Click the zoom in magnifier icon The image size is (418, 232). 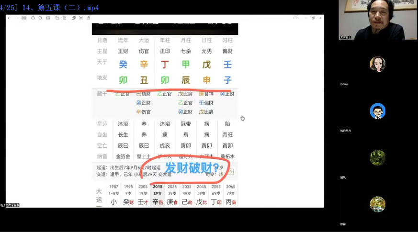tap(33, 18)
